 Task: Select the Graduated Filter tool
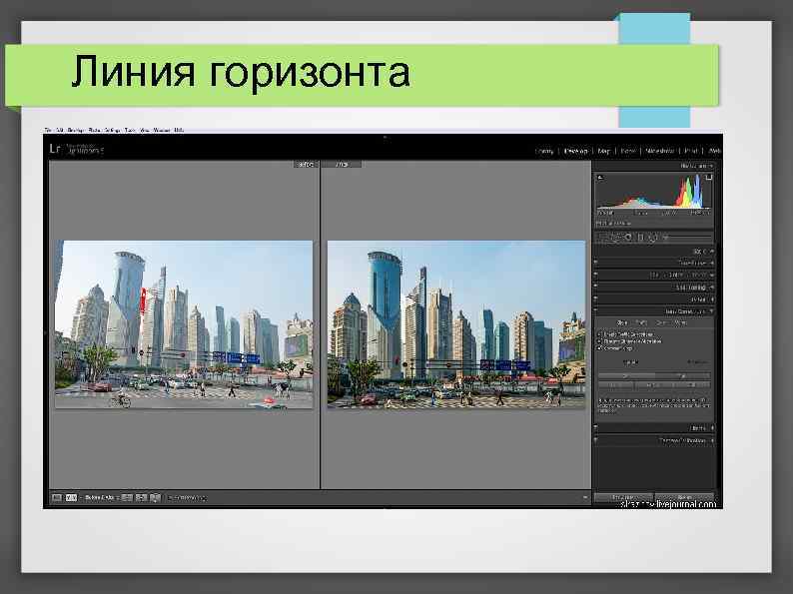640,237
